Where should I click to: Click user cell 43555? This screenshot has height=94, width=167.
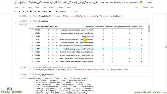(38, 62)
